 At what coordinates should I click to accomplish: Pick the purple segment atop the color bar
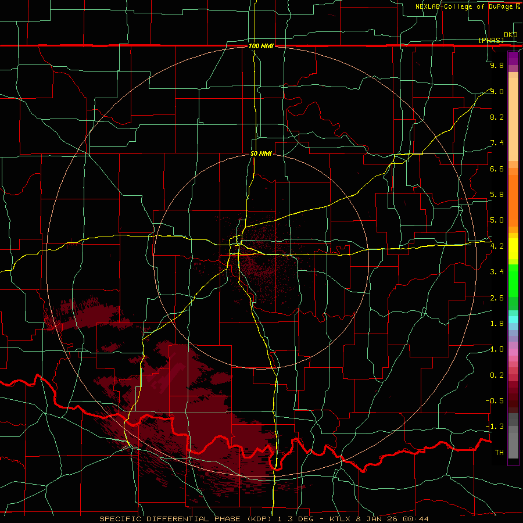(x=513, y=58)
